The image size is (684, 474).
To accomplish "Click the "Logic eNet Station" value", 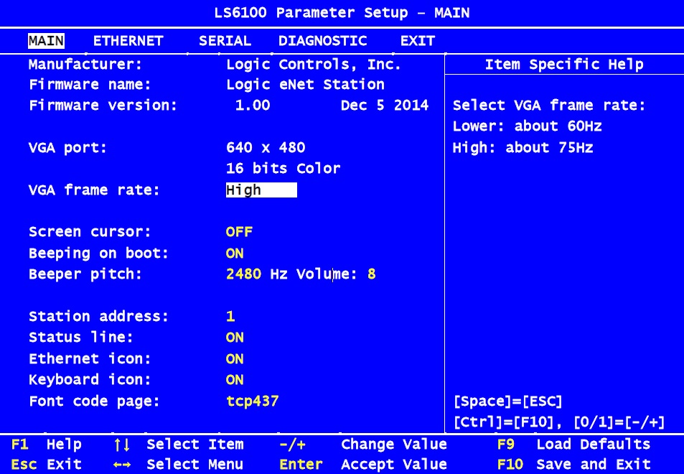I will [305, 84].
